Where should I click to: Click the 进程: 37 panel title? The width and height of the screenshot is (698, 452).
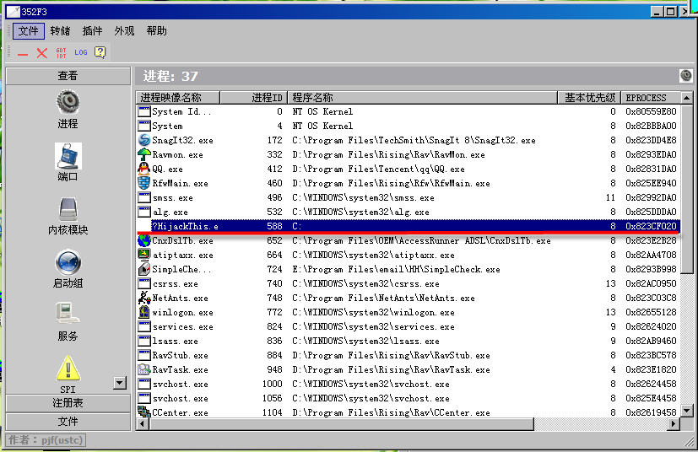point(170,76)
